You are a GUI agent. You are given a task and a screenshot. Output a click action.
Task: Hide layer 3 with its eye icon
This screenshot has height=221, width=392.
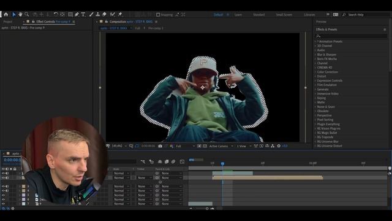tap(3, 187)
